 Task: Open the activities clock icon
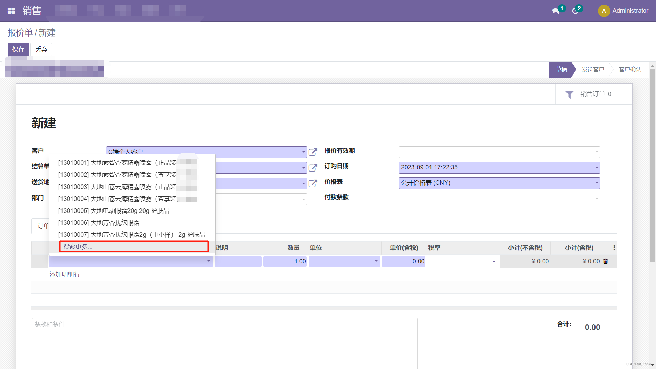[x=575, y=11]
